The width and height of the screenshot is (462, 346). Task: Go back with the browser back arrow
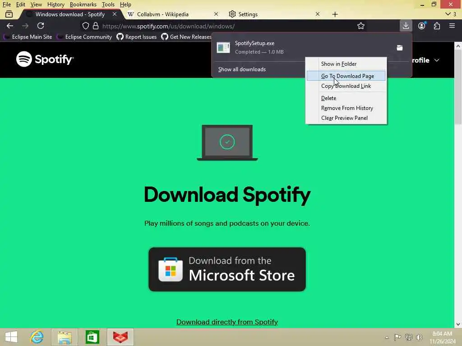pyautogui.click(x=10, y=26)
